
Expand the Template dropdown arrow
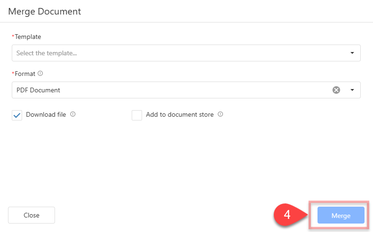point(352,53)
